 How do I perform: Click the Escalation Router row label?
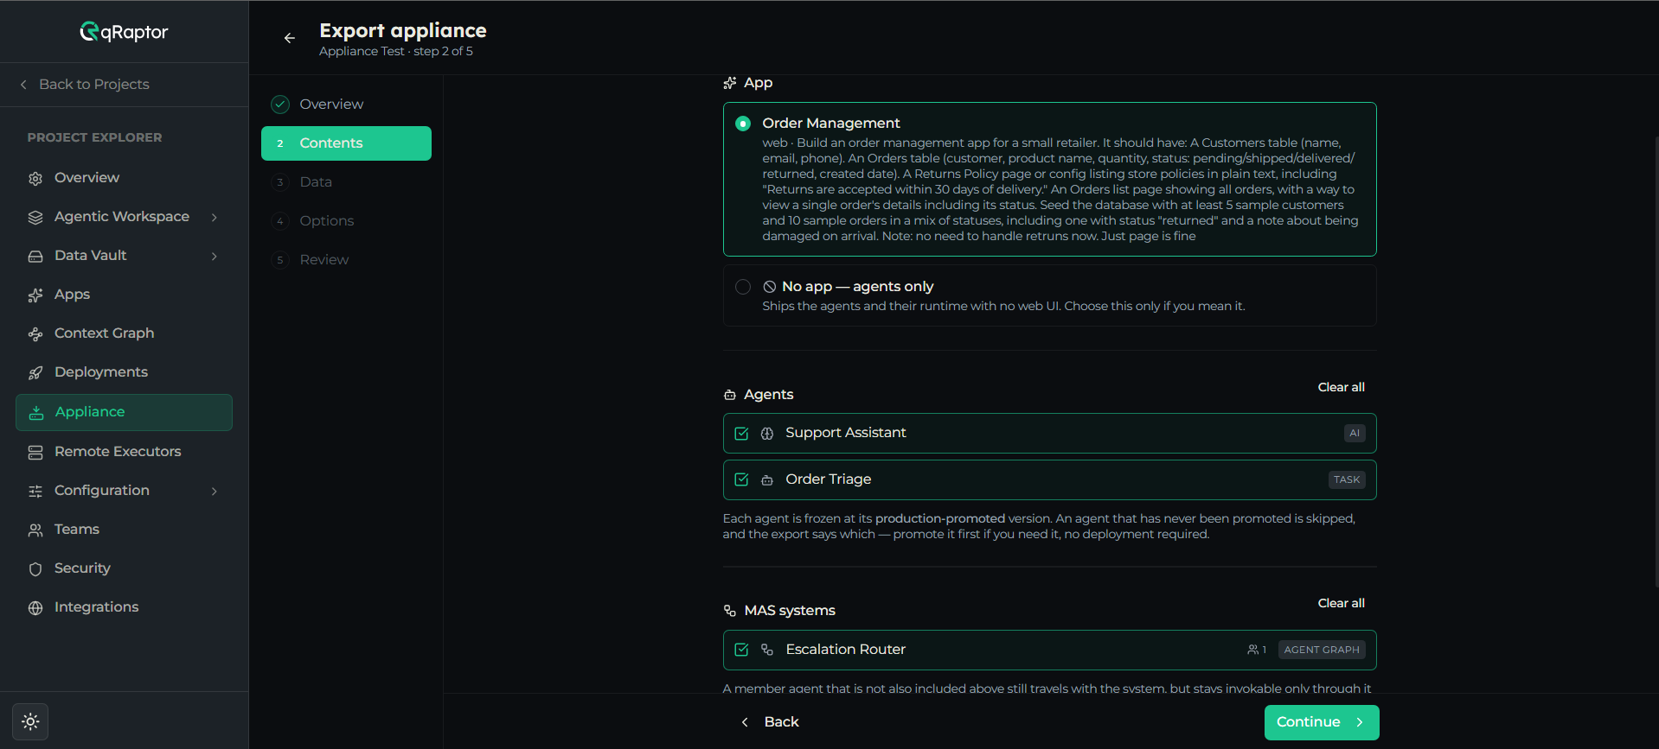tap(845, 650)
